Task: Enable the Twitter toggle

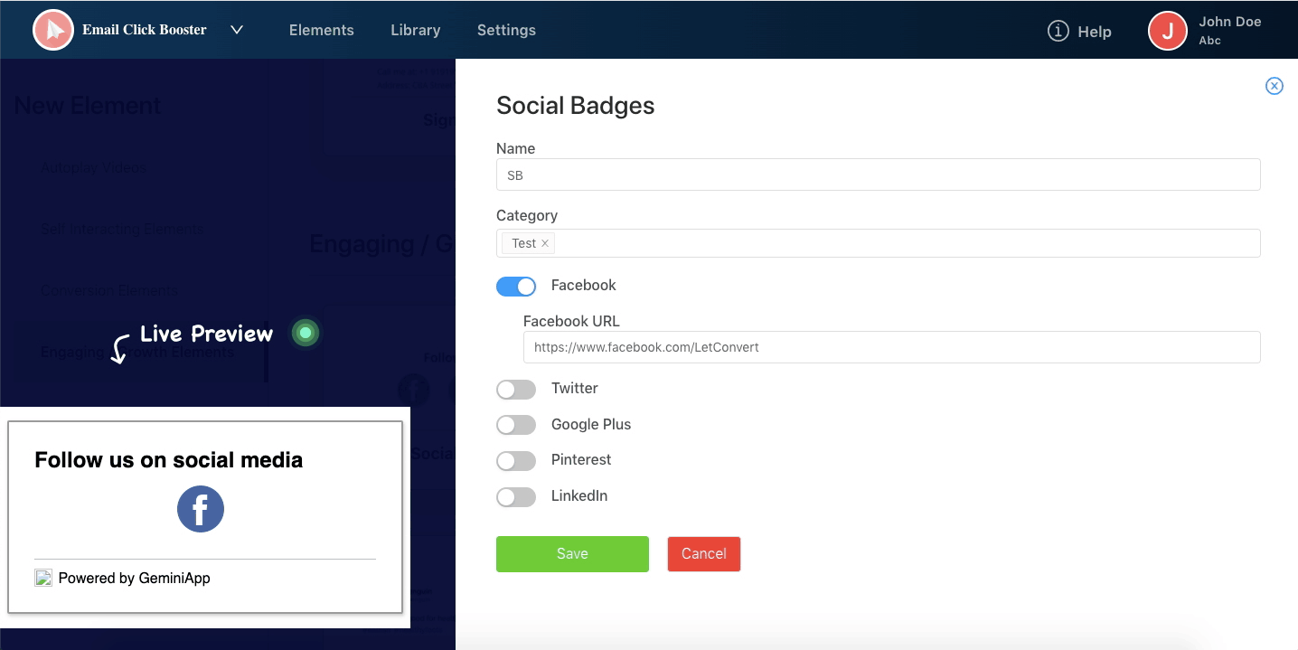Action: pyautogui.click(x=516, y=389)
